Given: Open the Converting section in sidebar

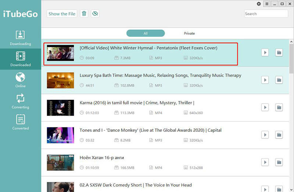Looking at the screenshot, I should click(21, 101).
